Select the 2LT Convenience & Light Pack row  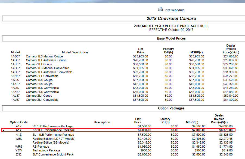pyautogui.click(x=53, y=154)
